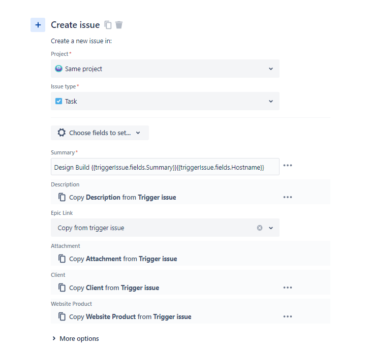Viewport: 369px width, 350px height.
Task: Expand the More options section
Action: point(75,338)
